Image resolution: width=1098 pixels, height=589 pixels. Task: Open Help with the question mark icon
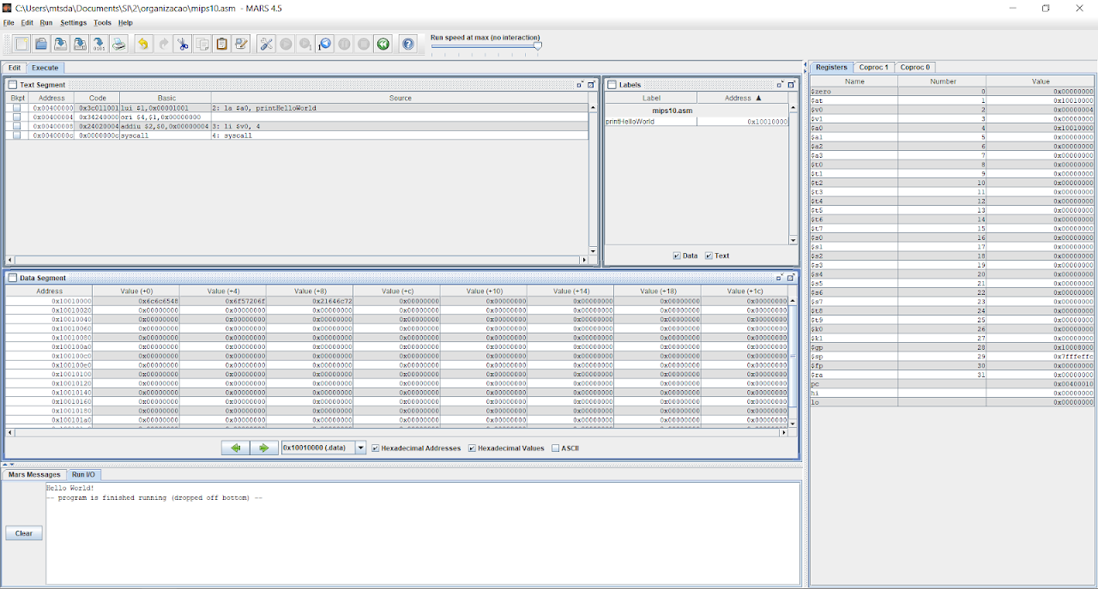(408, 44)
